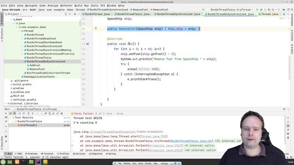Toggle scroll to end in console
294x165 pixels.
click(x=288, y=130)
